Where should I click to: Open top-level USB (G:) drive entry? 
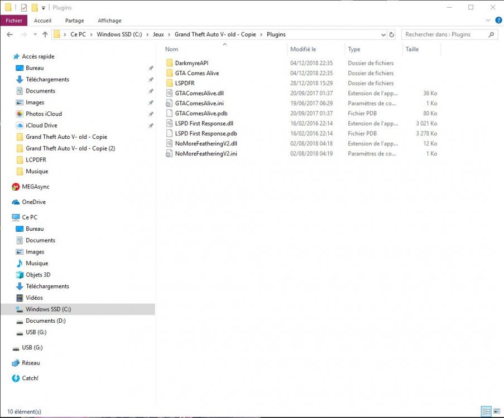point(32,347)
